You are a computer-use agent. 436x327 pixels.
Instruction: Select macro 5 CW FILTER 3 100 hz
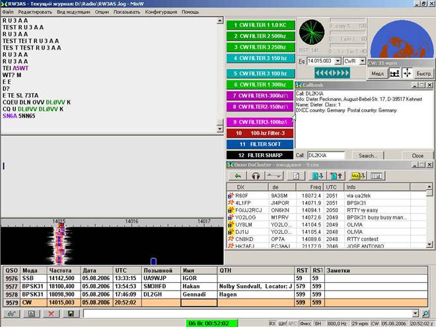(x=260, y=74)
